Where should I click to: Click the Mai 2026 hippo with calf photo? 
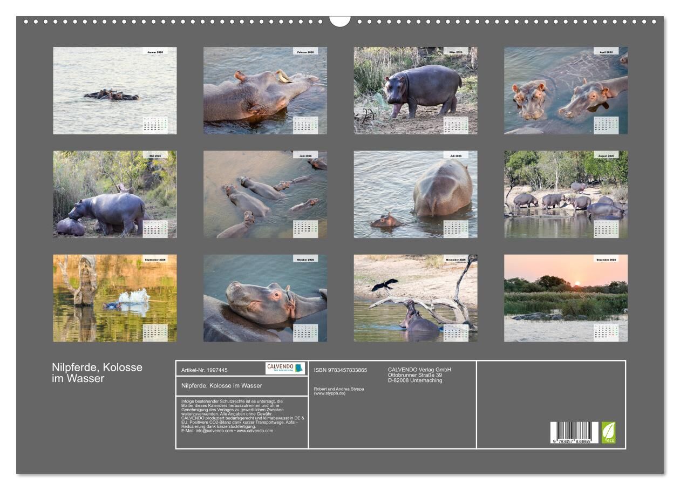tap(114, 194)
